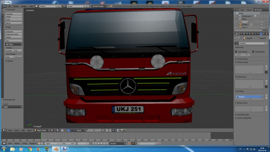Click the add vertex color plus icon

(266, 107)
